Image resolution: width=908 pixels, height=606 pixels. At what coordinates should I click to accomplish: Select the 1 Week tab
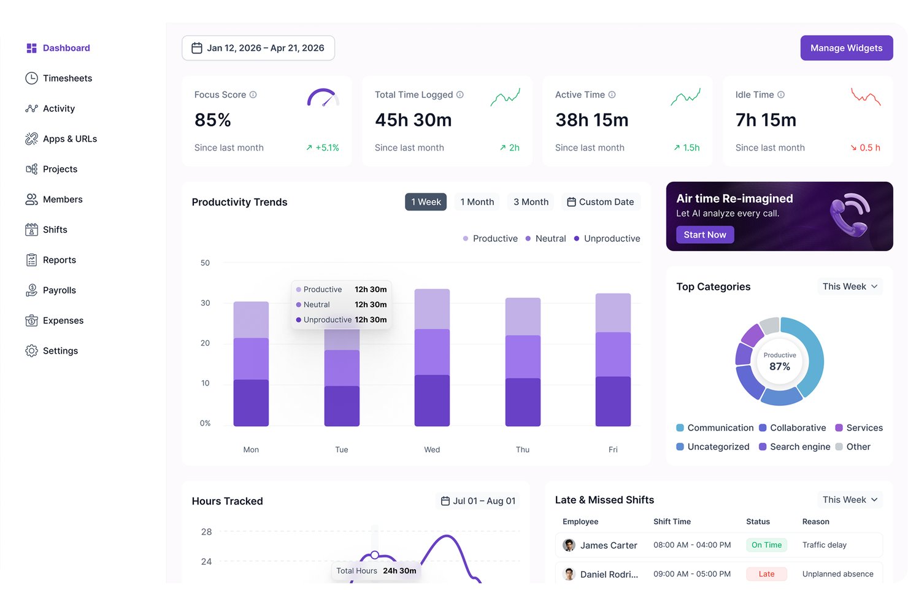pyautogui.click(x=426, y=202)
